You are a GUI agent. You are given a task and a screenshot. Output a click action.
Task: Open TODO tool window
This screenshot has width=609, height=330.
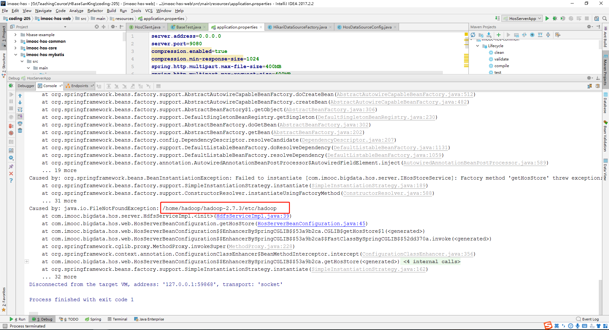69,319
